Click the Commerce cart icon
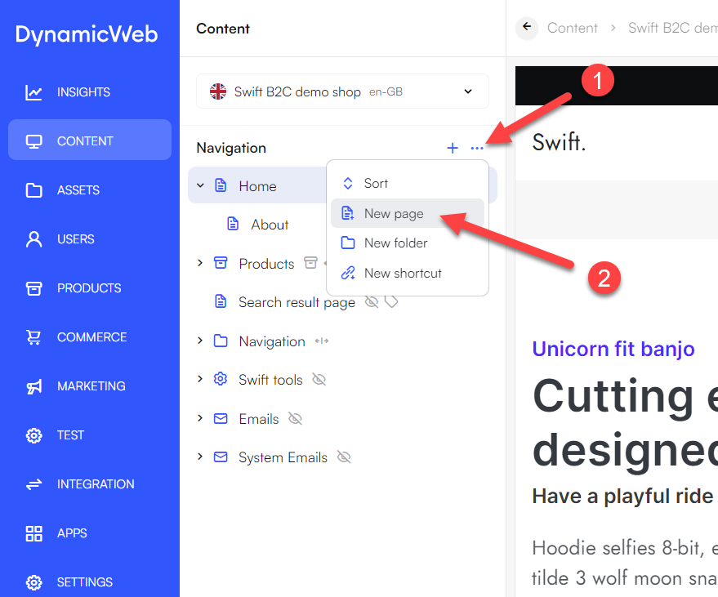The height and width of the screenshot is (597, 718). (34, 337)
